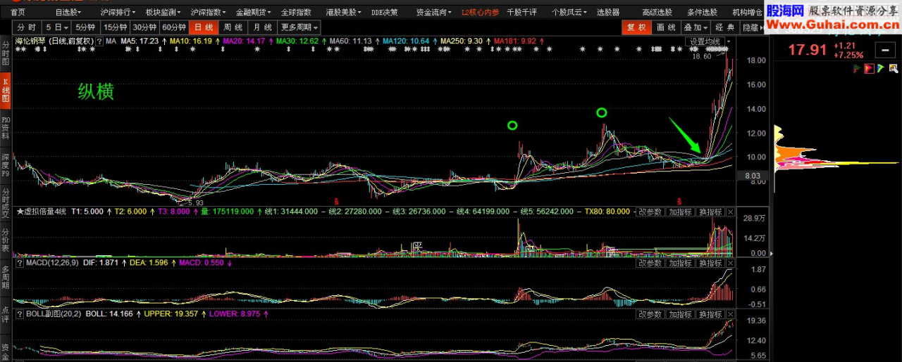Select the 周线 weekly period

tap(233, 27)
